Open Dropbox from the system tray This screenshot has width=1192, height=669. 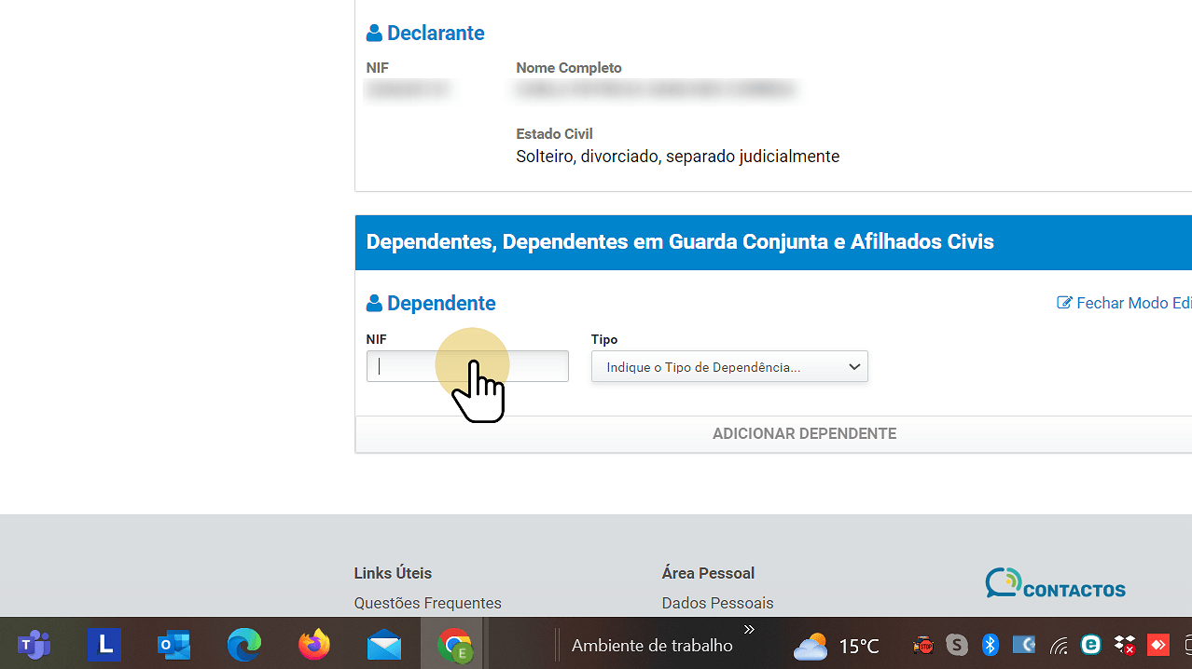tap(1124, 645)
